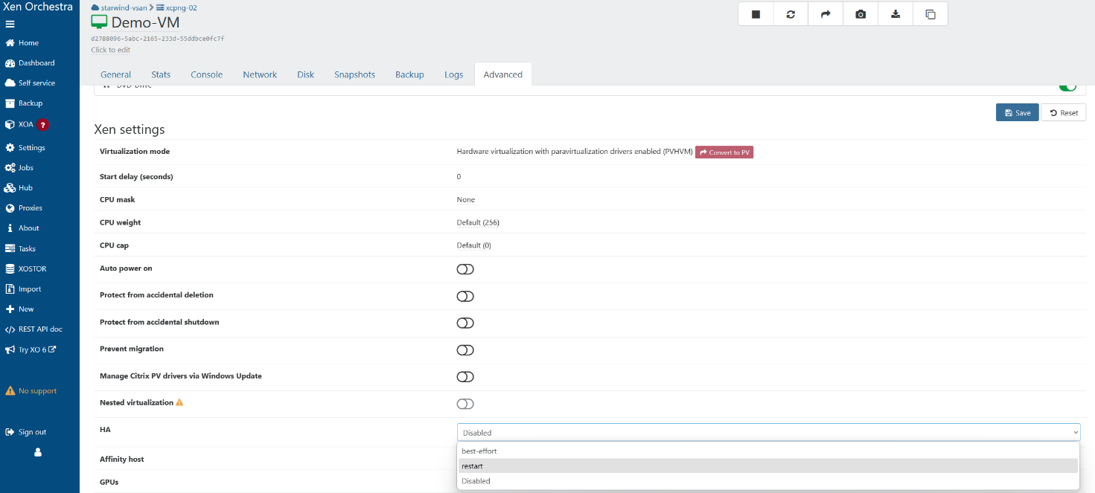Screen dimensions: 1095x493
Task: Click No support warning link
Action: click(x=31, y=391)
